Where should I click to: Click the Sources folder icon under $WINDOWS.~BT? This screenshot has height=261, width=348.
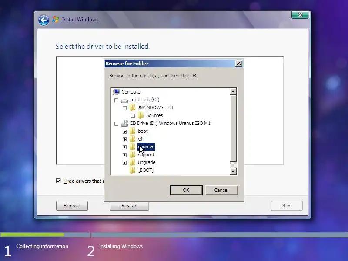141,115
